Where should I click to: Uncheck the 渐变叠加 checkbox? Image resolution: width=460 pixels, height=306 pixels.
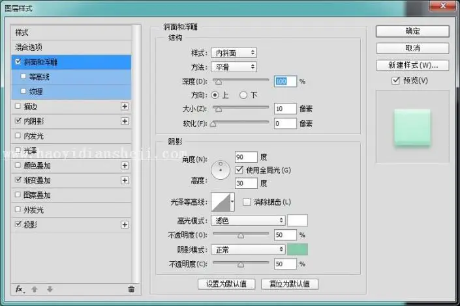coord(18,180)
